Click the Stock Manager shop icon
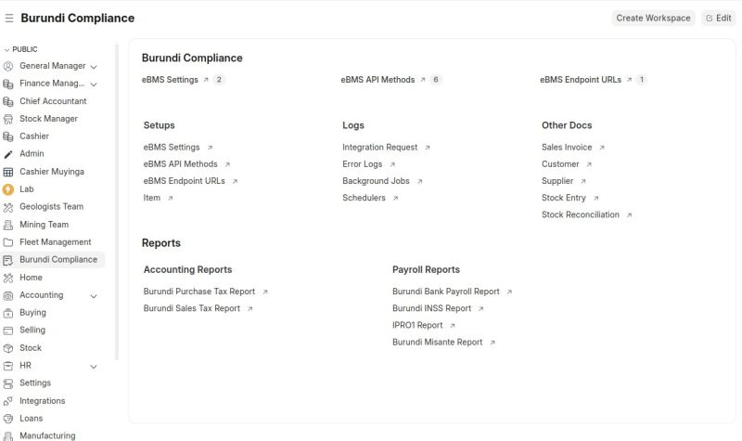 (8, 119)
